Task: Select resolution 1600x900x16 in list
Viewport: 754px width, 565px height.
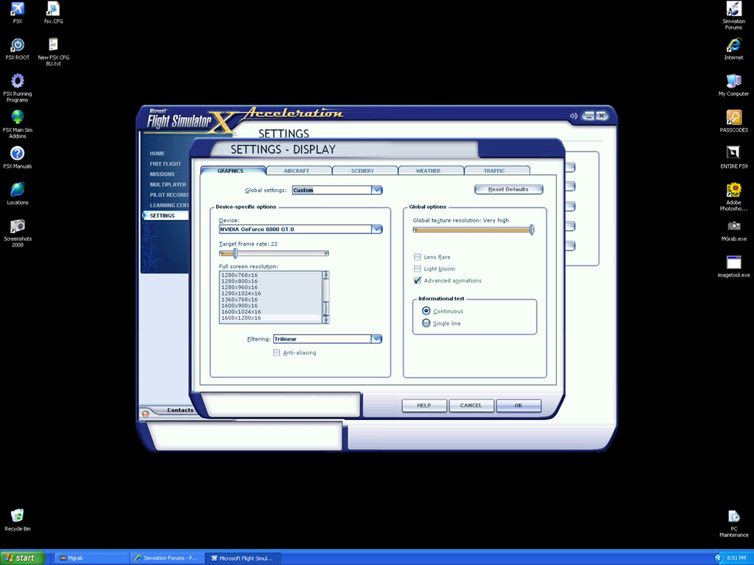Action: pyautogui.click(x=270, y=305)
